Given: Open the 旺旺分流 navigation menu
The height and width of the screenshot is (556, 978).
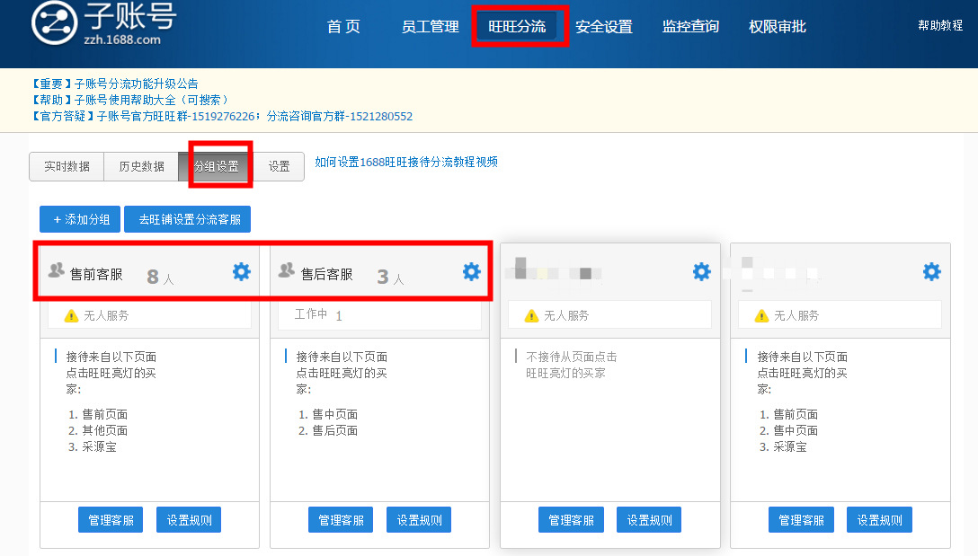Looking at the screenshot, I should click(517, 27).
